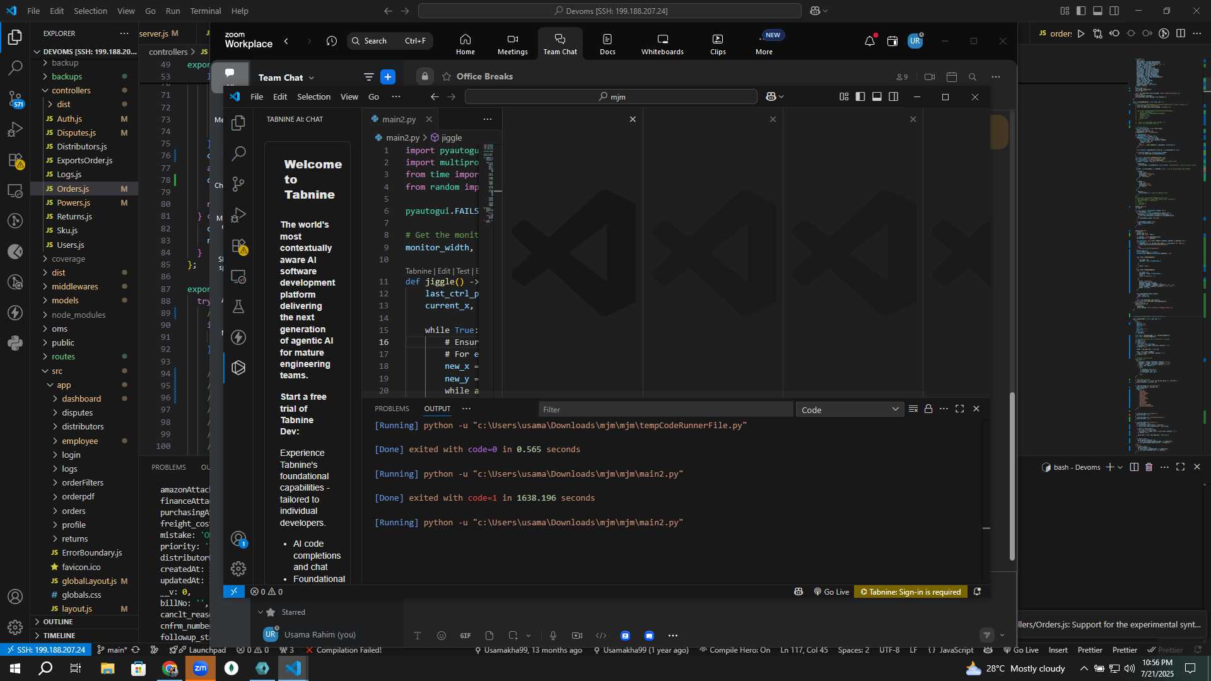Insert code snippet in Zoom chat toolbar
1211x681 pixels.
(x=601, y=636)
